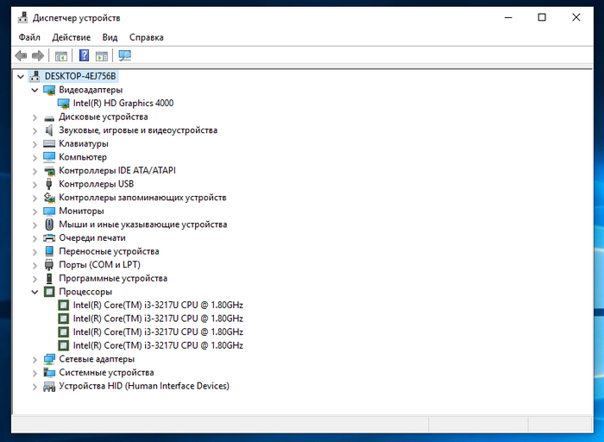
Task: Click the Компьютер monitor icon
Action: click(49, 157)
